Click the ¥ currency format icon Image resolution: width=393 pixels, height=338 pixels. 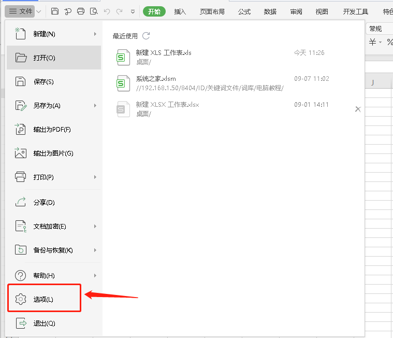(x=372, y=42)
